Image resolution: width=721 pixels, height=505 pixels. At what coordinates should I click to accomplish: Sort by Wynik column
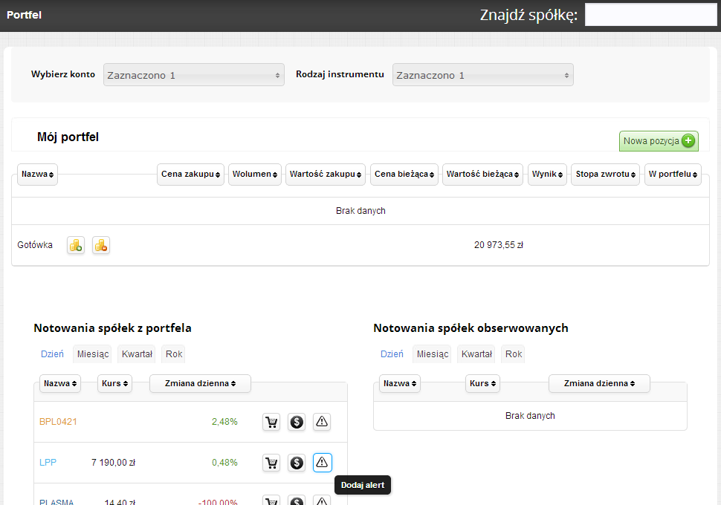pyautogui.click(x=547, y=175)
